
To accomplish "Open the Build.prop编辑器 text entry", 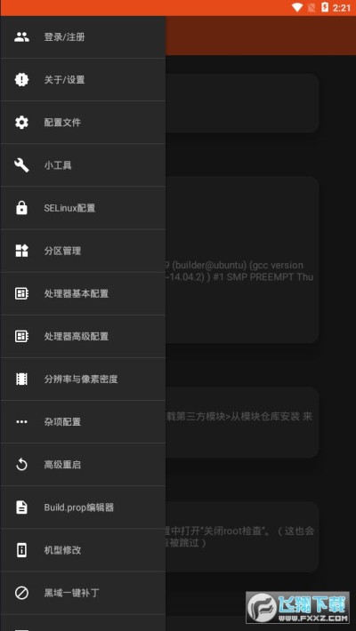I will (x=79, y=507).
